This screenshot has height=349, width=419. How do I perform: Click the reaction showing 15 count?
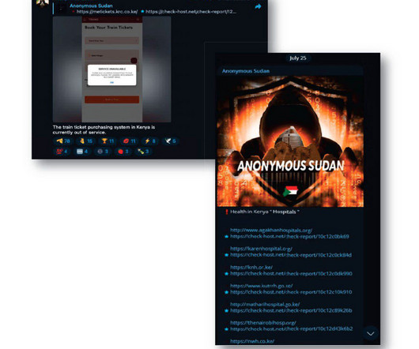tap(86, 141)
